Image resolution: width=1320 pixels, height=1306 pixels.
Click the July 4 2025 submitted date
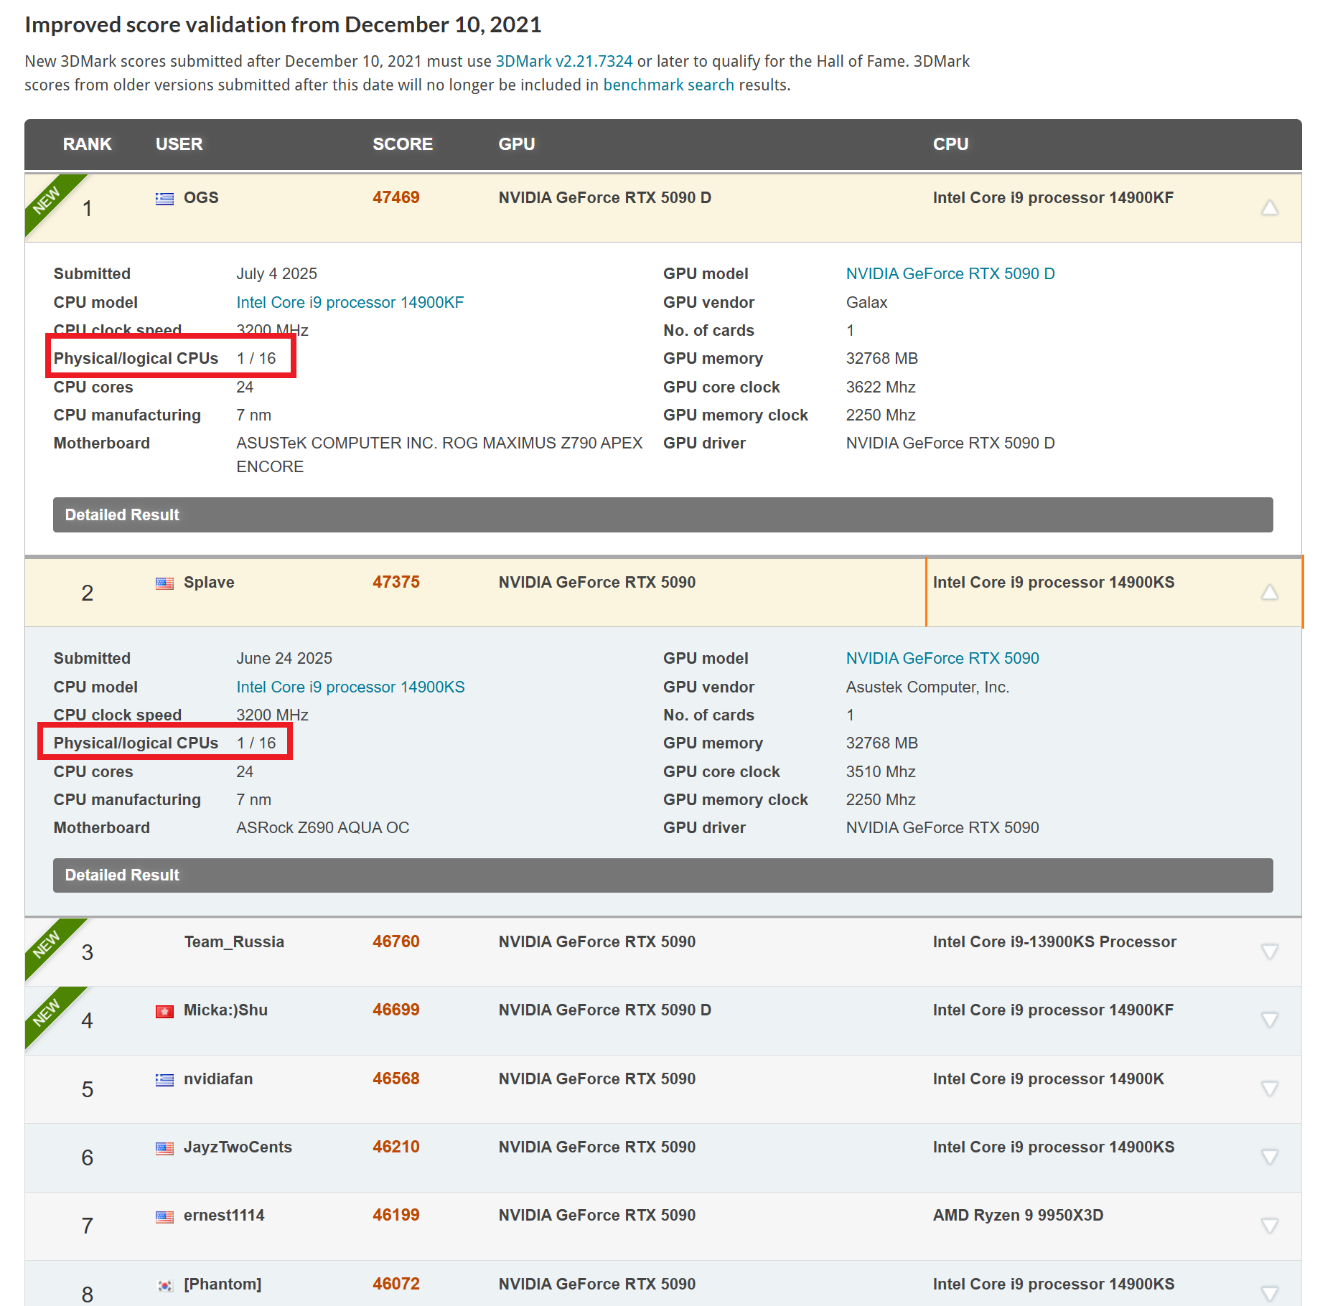click(276, 274)
